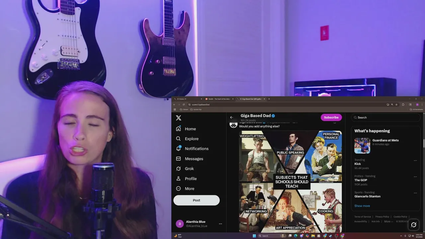Expand the footer More links menu
Image resolution: width=425 pixels, height=239 pixels.
pos(388,221)
